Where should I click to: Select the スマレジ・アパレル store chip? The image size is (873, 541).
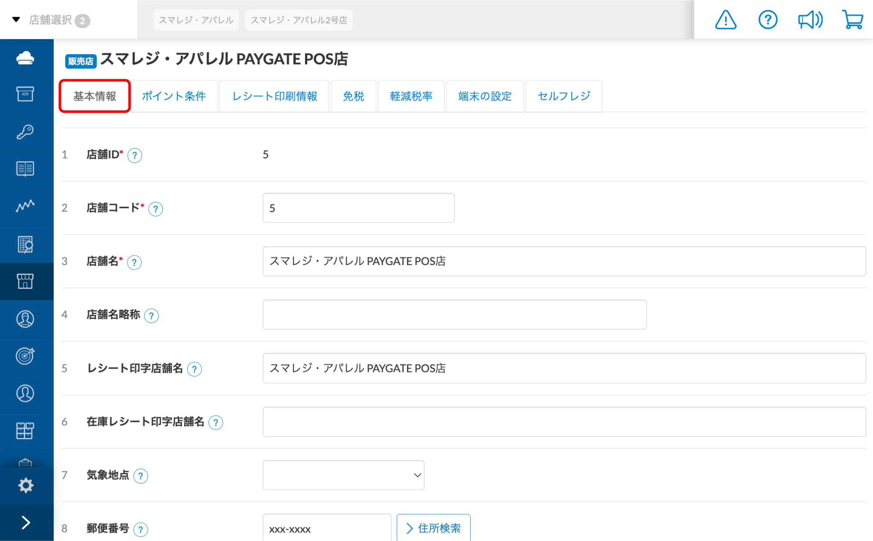coord(196,20)
